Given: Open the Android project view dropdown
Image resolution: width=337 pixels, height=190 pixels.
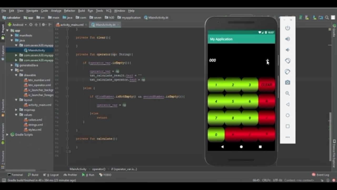Looking at the screenshot, I should tap(18, 25).
